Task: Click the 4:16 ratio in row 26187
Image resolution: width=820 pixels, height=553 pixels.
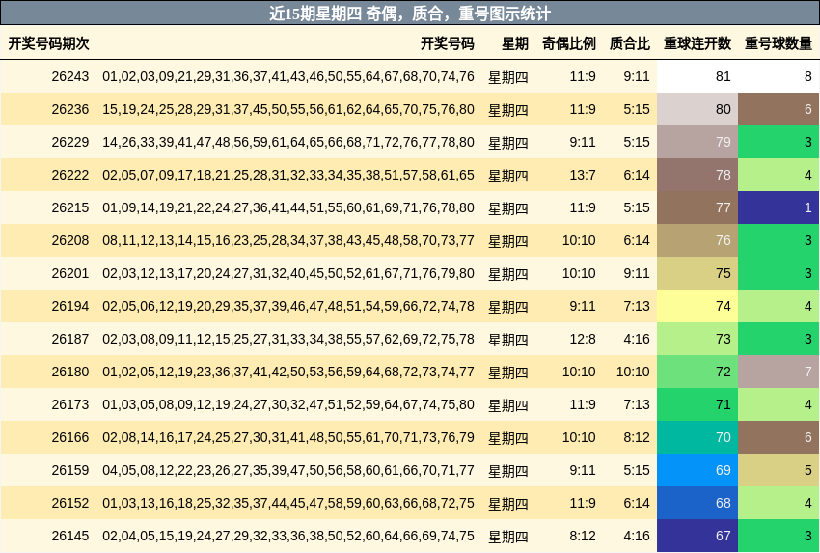Action: tap(637, 339)
